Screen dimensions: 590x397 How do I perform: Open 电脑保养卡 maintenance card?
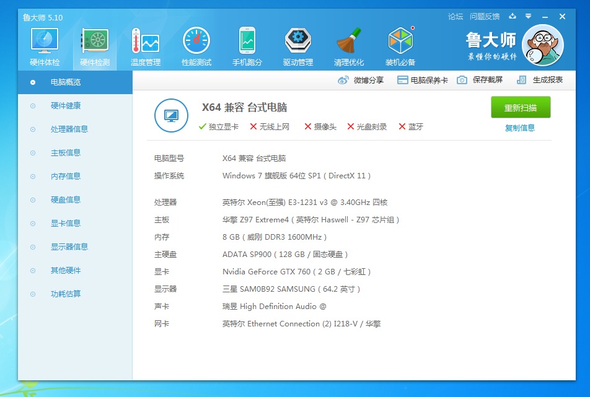(x=423, y=80)
